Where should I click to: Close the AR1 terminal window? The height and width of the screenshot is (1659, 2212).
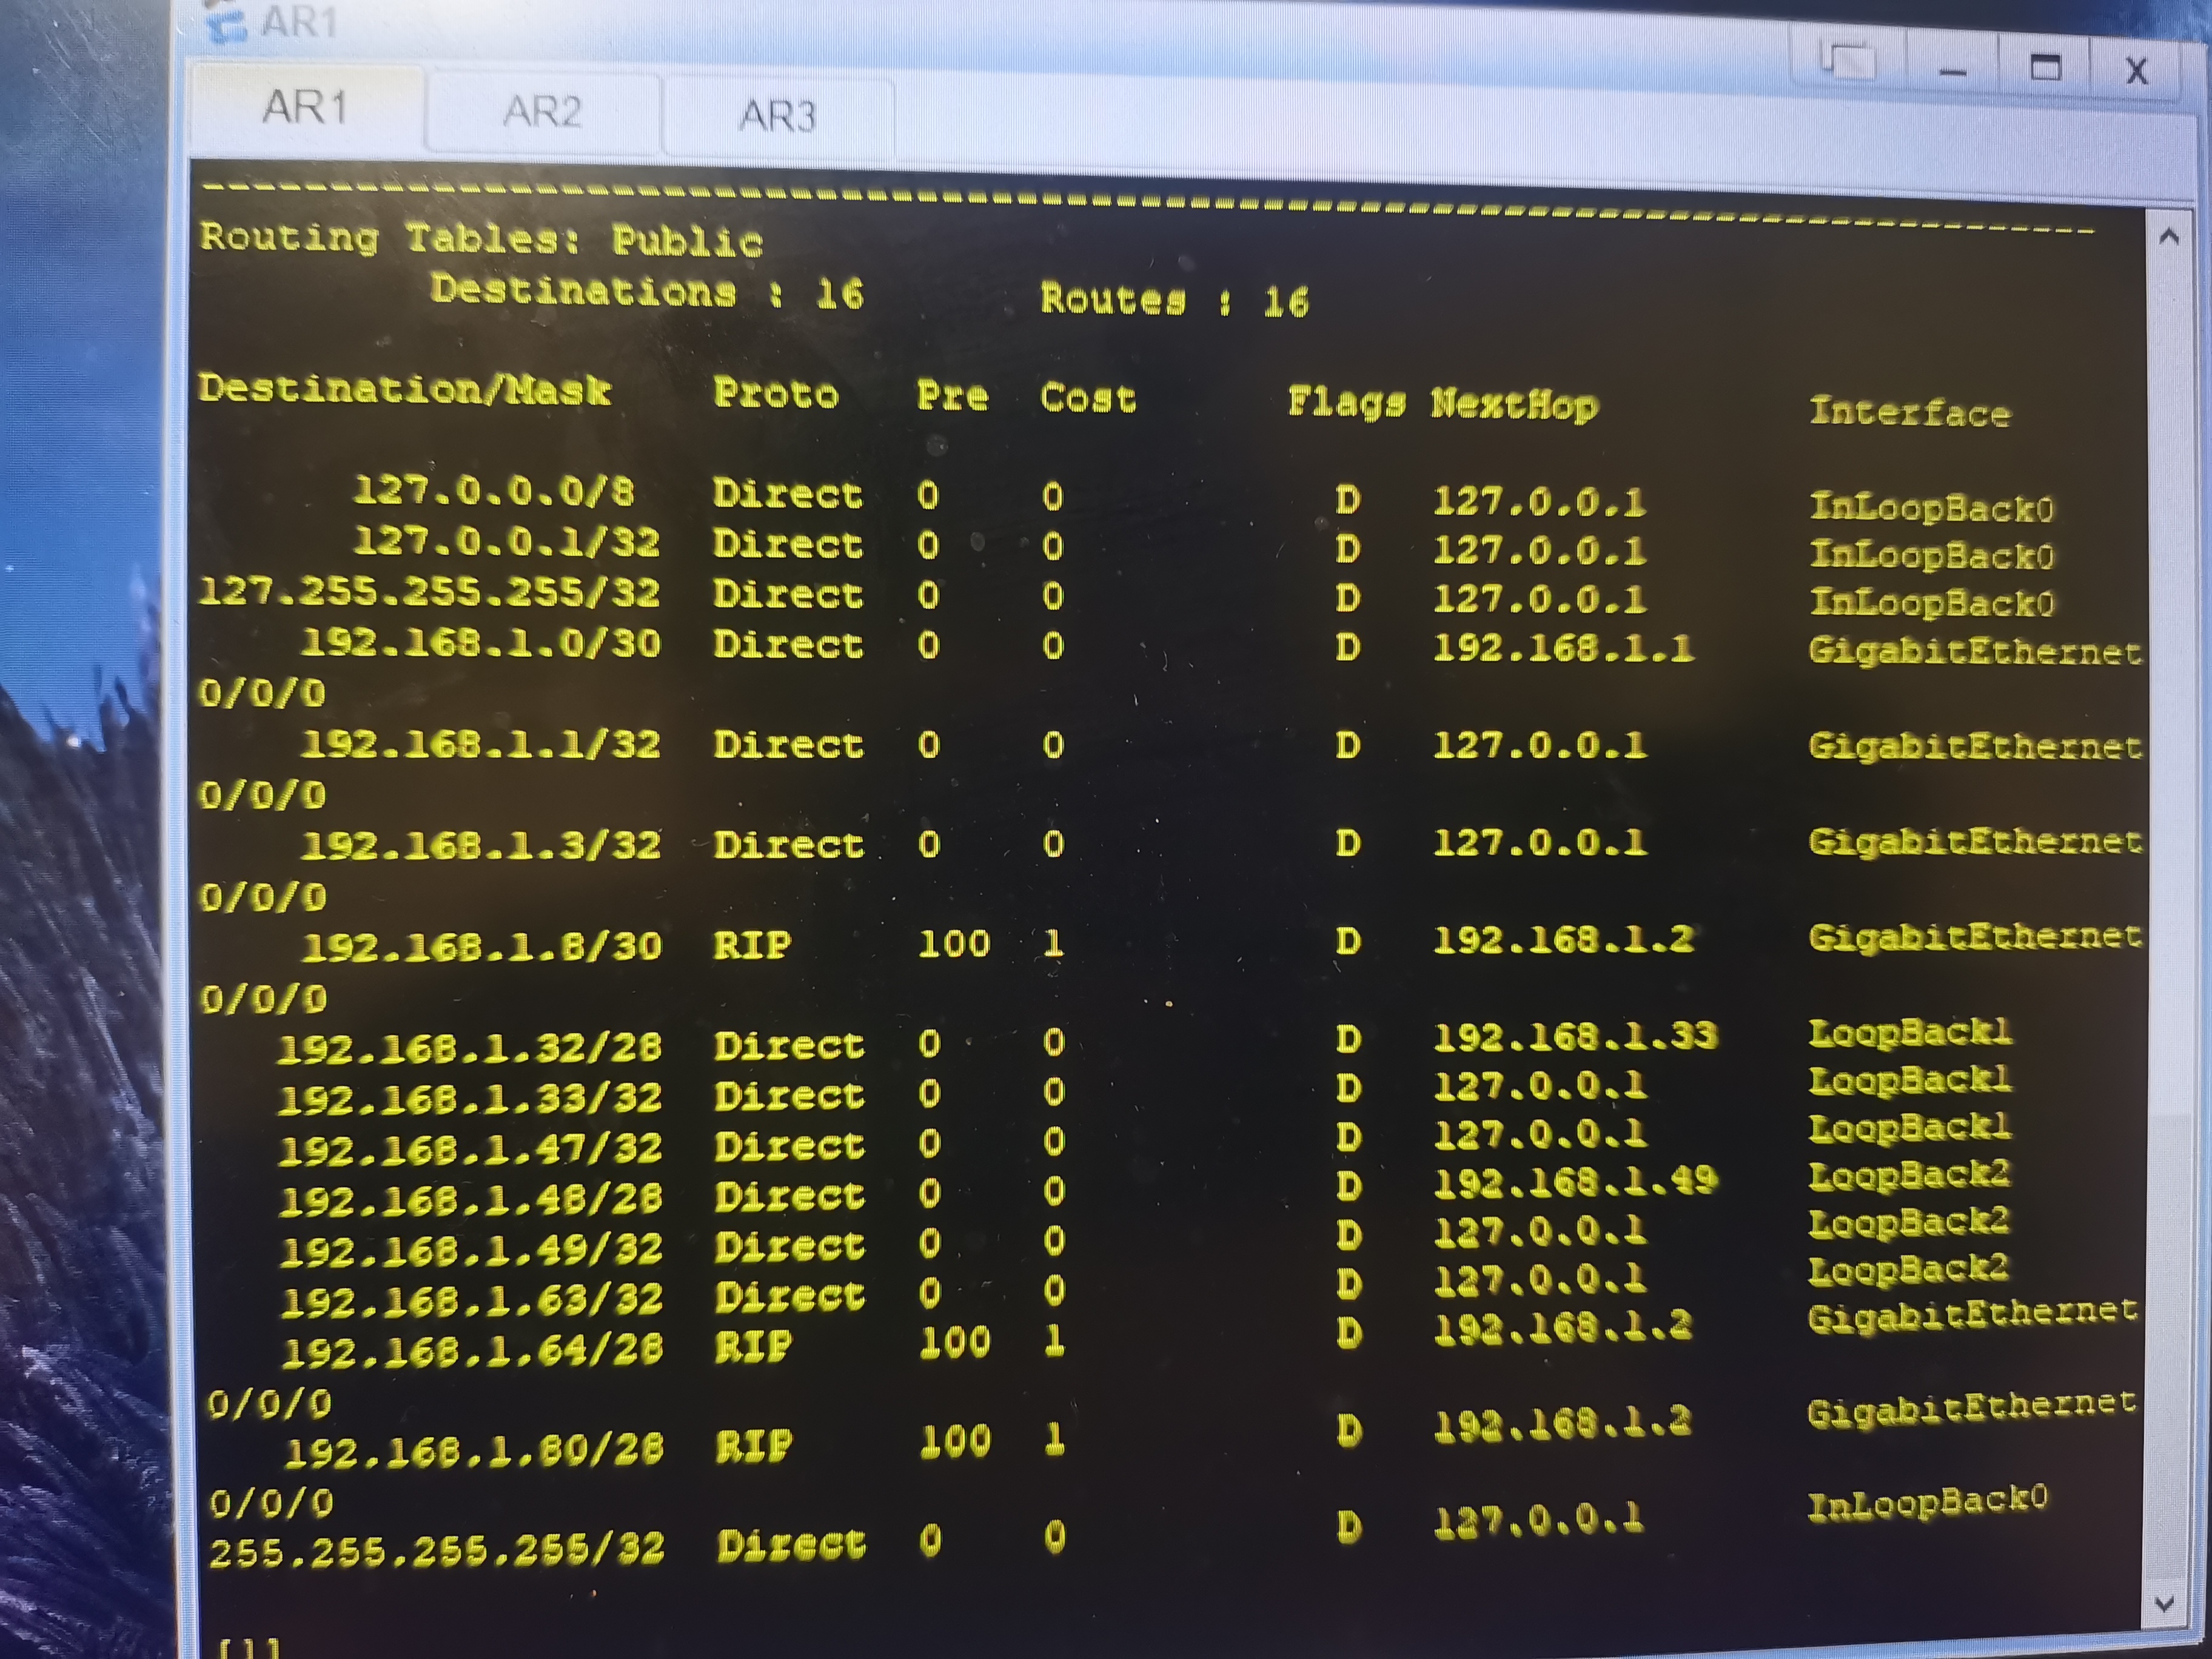2137,71
